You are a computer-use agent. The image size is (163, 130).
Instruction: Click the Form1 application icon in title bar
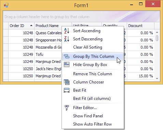[x=6, y=5]
